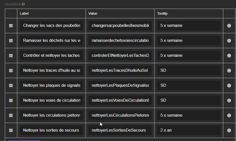The width and height of the screenshot is (236, 141).
Task: Edit the '2 x an' tooltip field
Action: (189, 130)
